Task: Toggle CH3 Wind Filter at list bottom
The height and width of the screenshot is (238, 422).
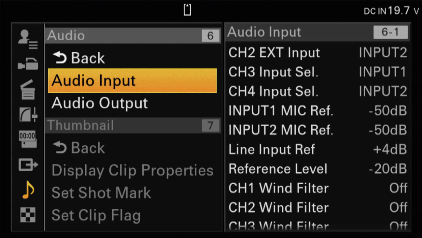Action: coord(317,225)
